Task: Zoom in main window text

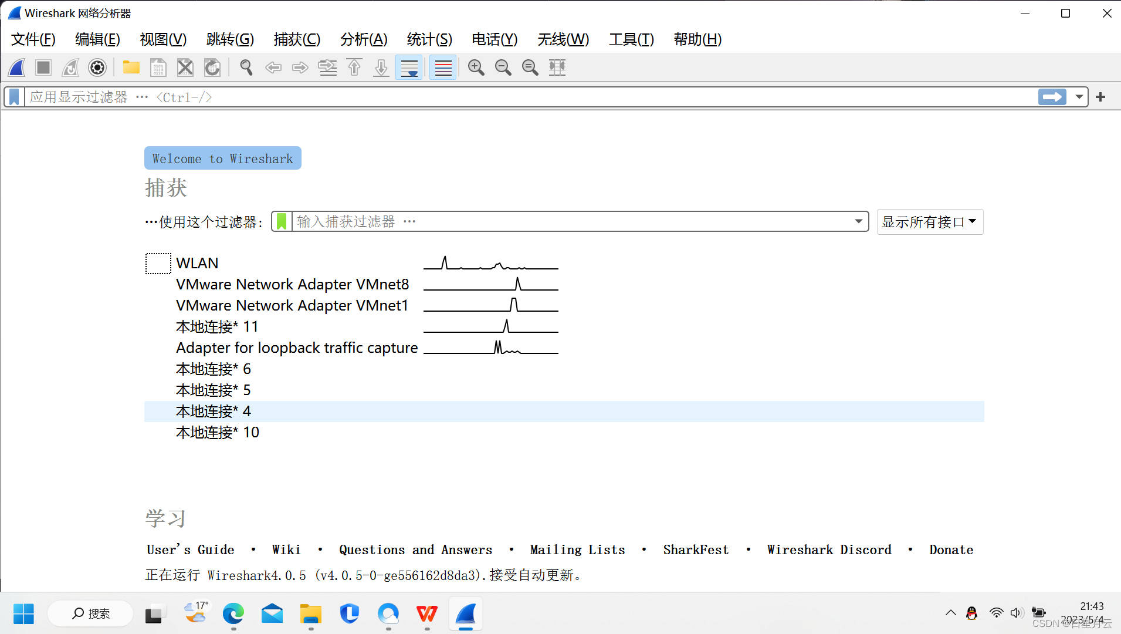Action: 476,68
